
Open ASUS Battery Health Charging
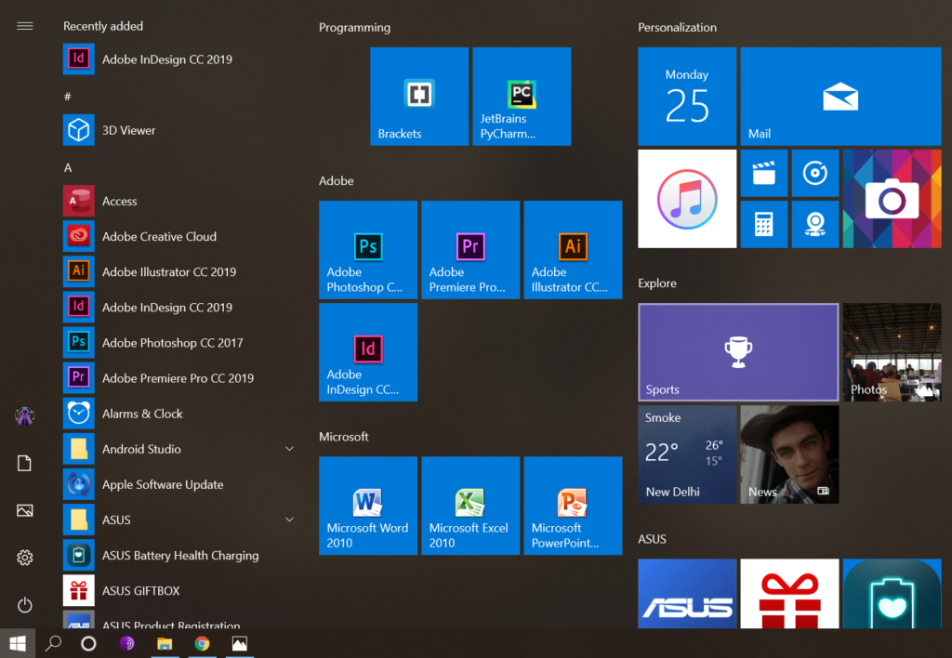(179, 556)
